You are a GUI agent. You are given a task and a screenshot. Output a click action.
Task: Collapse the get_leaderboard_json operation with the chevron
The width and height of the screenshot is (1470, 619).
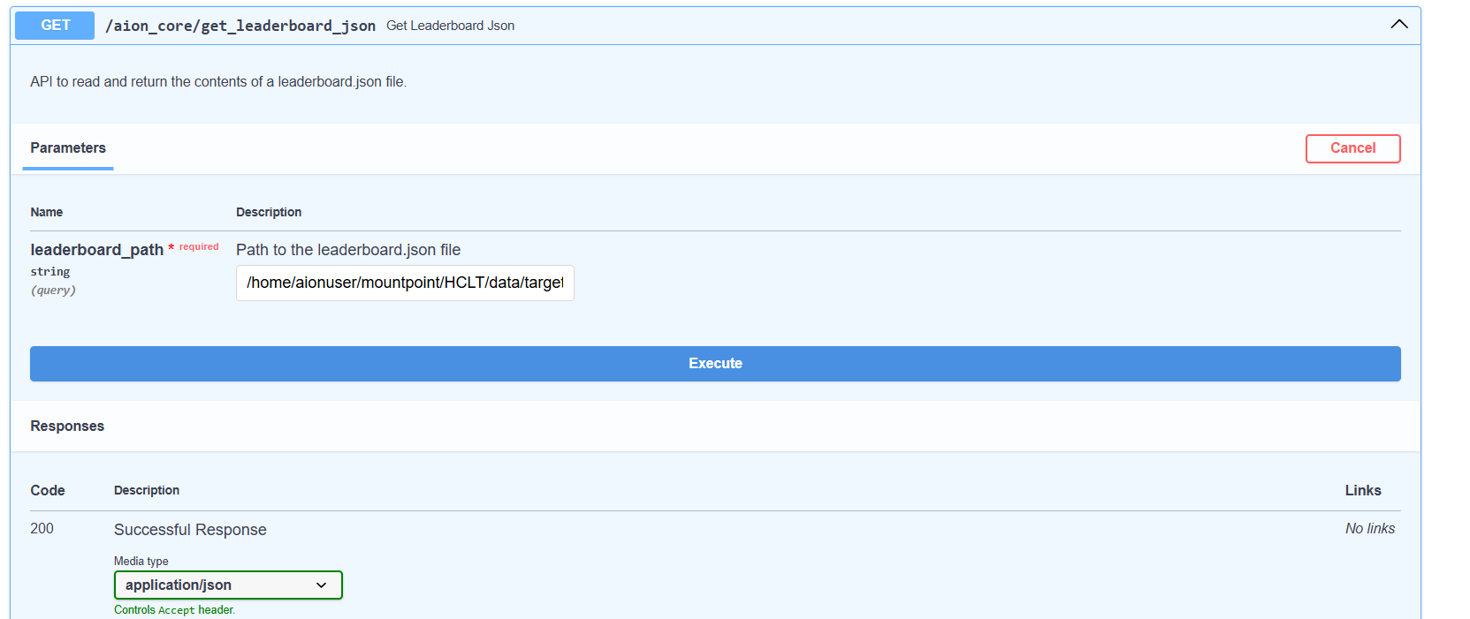1398,25
